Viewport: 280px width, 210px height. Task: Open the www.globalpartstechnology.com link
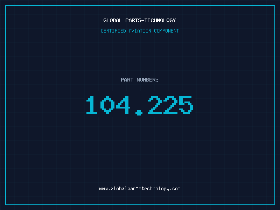tap(140, 189)
